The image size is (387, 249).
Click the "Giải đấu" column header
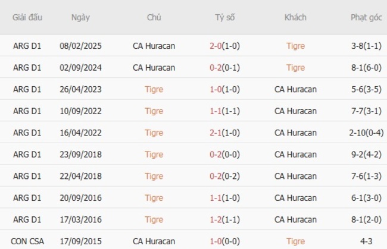pos(27,17)
